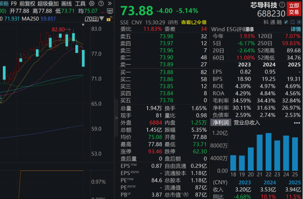303x199 pixels.
Task: Open the 前复权 adjustment menu
Action: (27, 4)
